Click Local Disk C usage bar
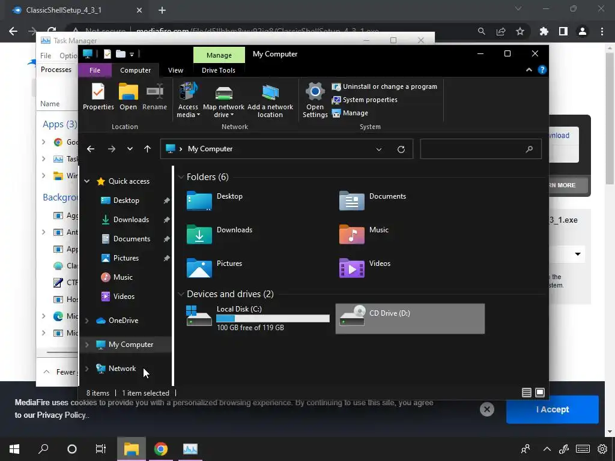 pyautogui.click(x=273, y=319)
